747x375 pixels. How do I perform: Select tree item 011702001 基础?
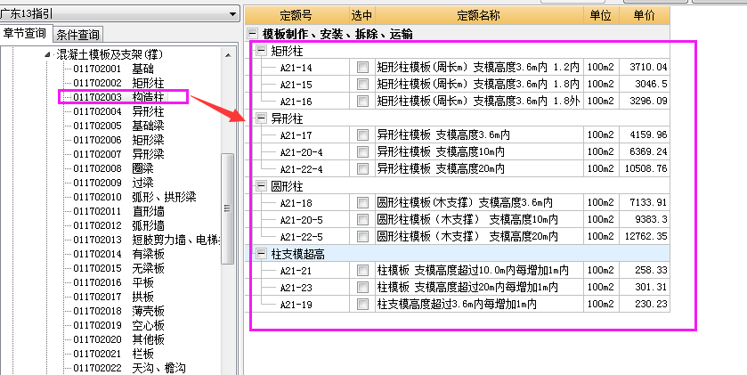click(x=113, y=69)
